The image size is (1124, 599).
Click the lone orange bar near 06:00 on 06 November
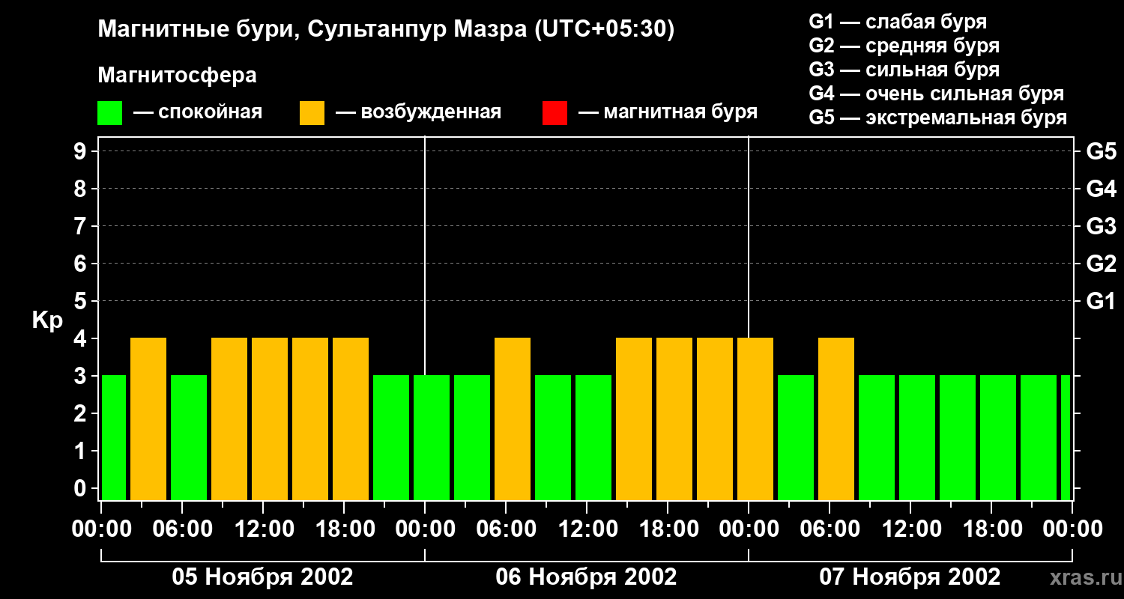(513, 419)
